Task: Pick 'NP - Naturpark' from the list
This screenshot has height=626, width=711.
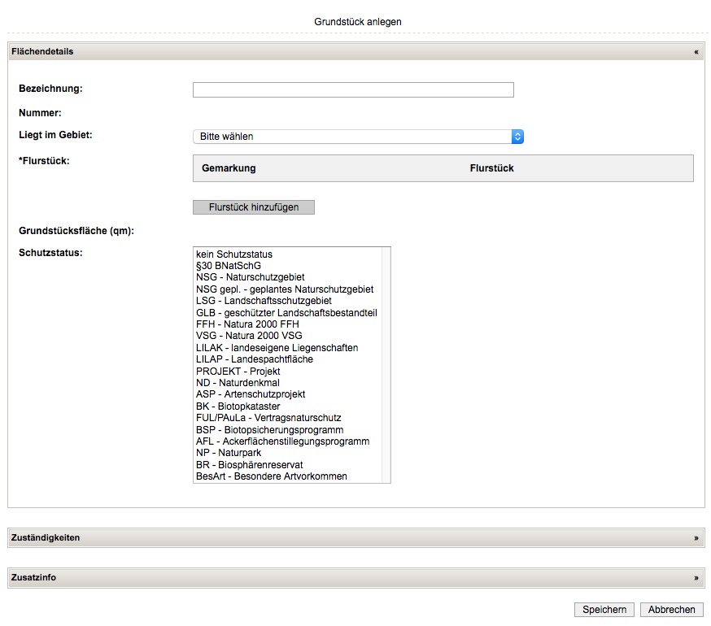Action: (x=229, y=453)
